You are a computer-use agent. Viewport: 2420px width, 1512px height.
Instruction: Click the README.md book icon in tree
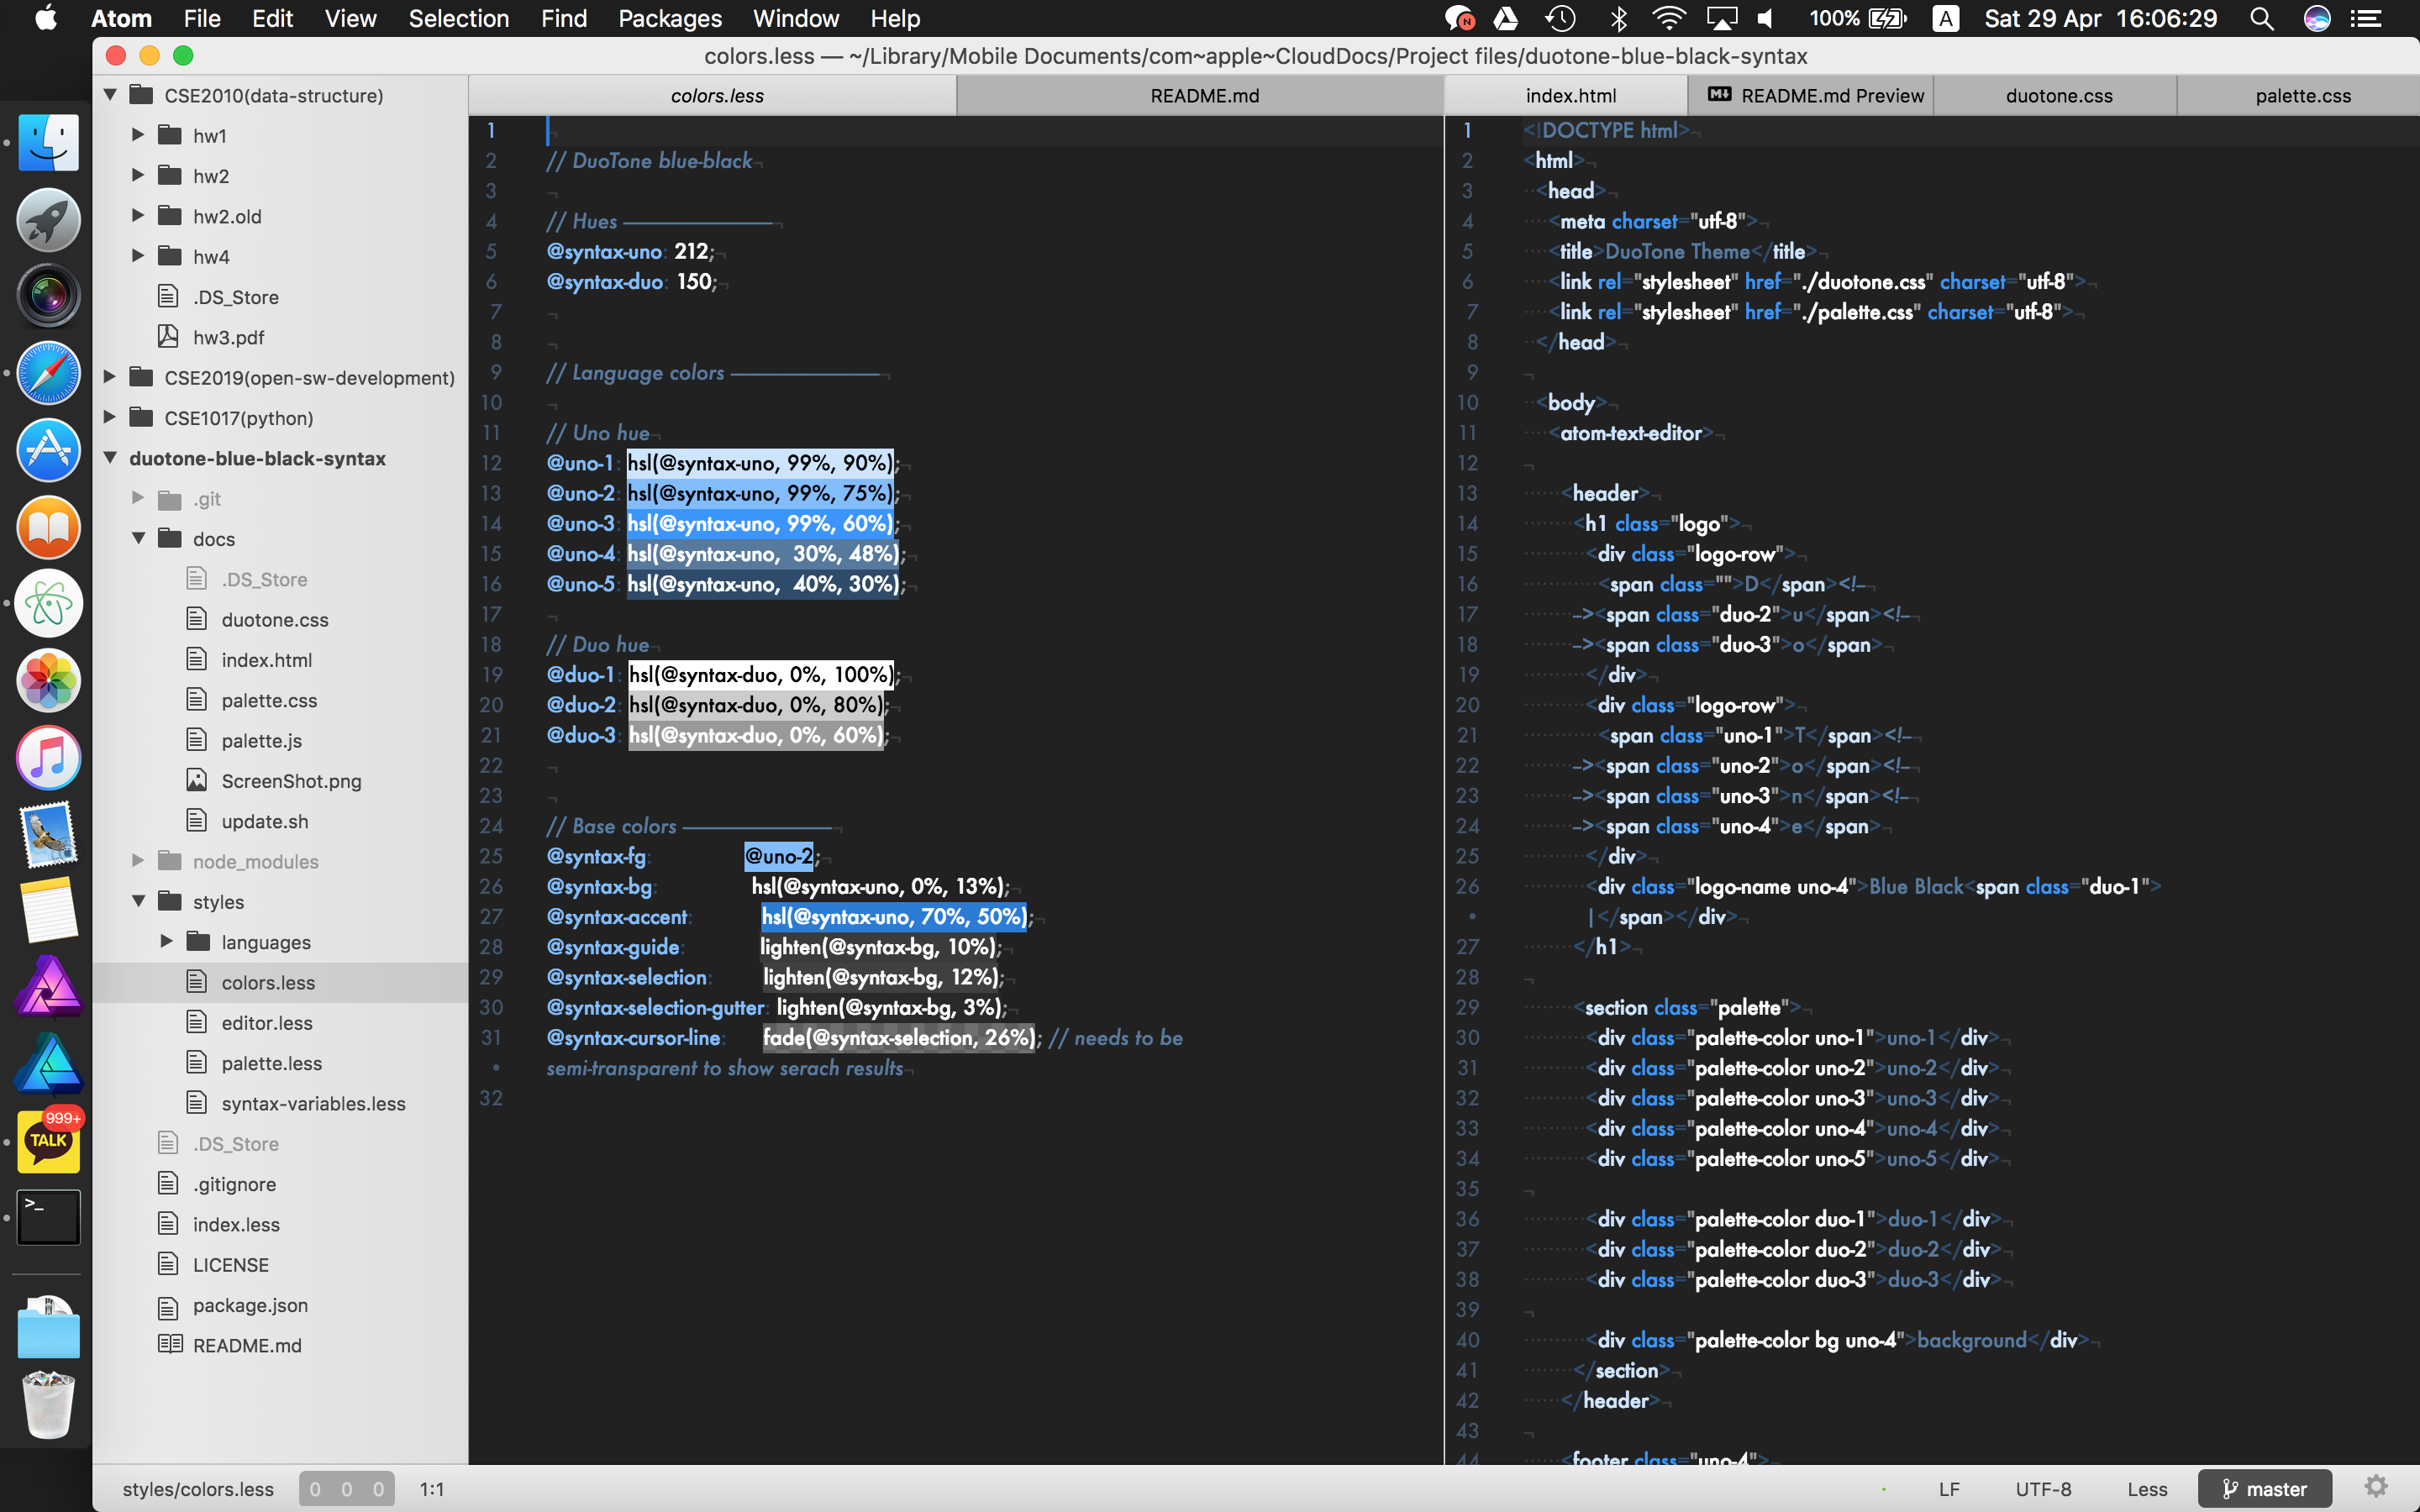[169, 1345]
